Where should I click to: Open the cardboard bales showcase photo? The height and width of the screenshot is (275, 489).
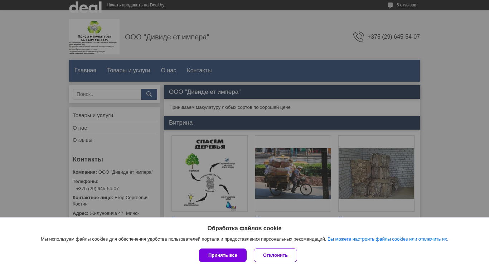click(x=376, y=173)
